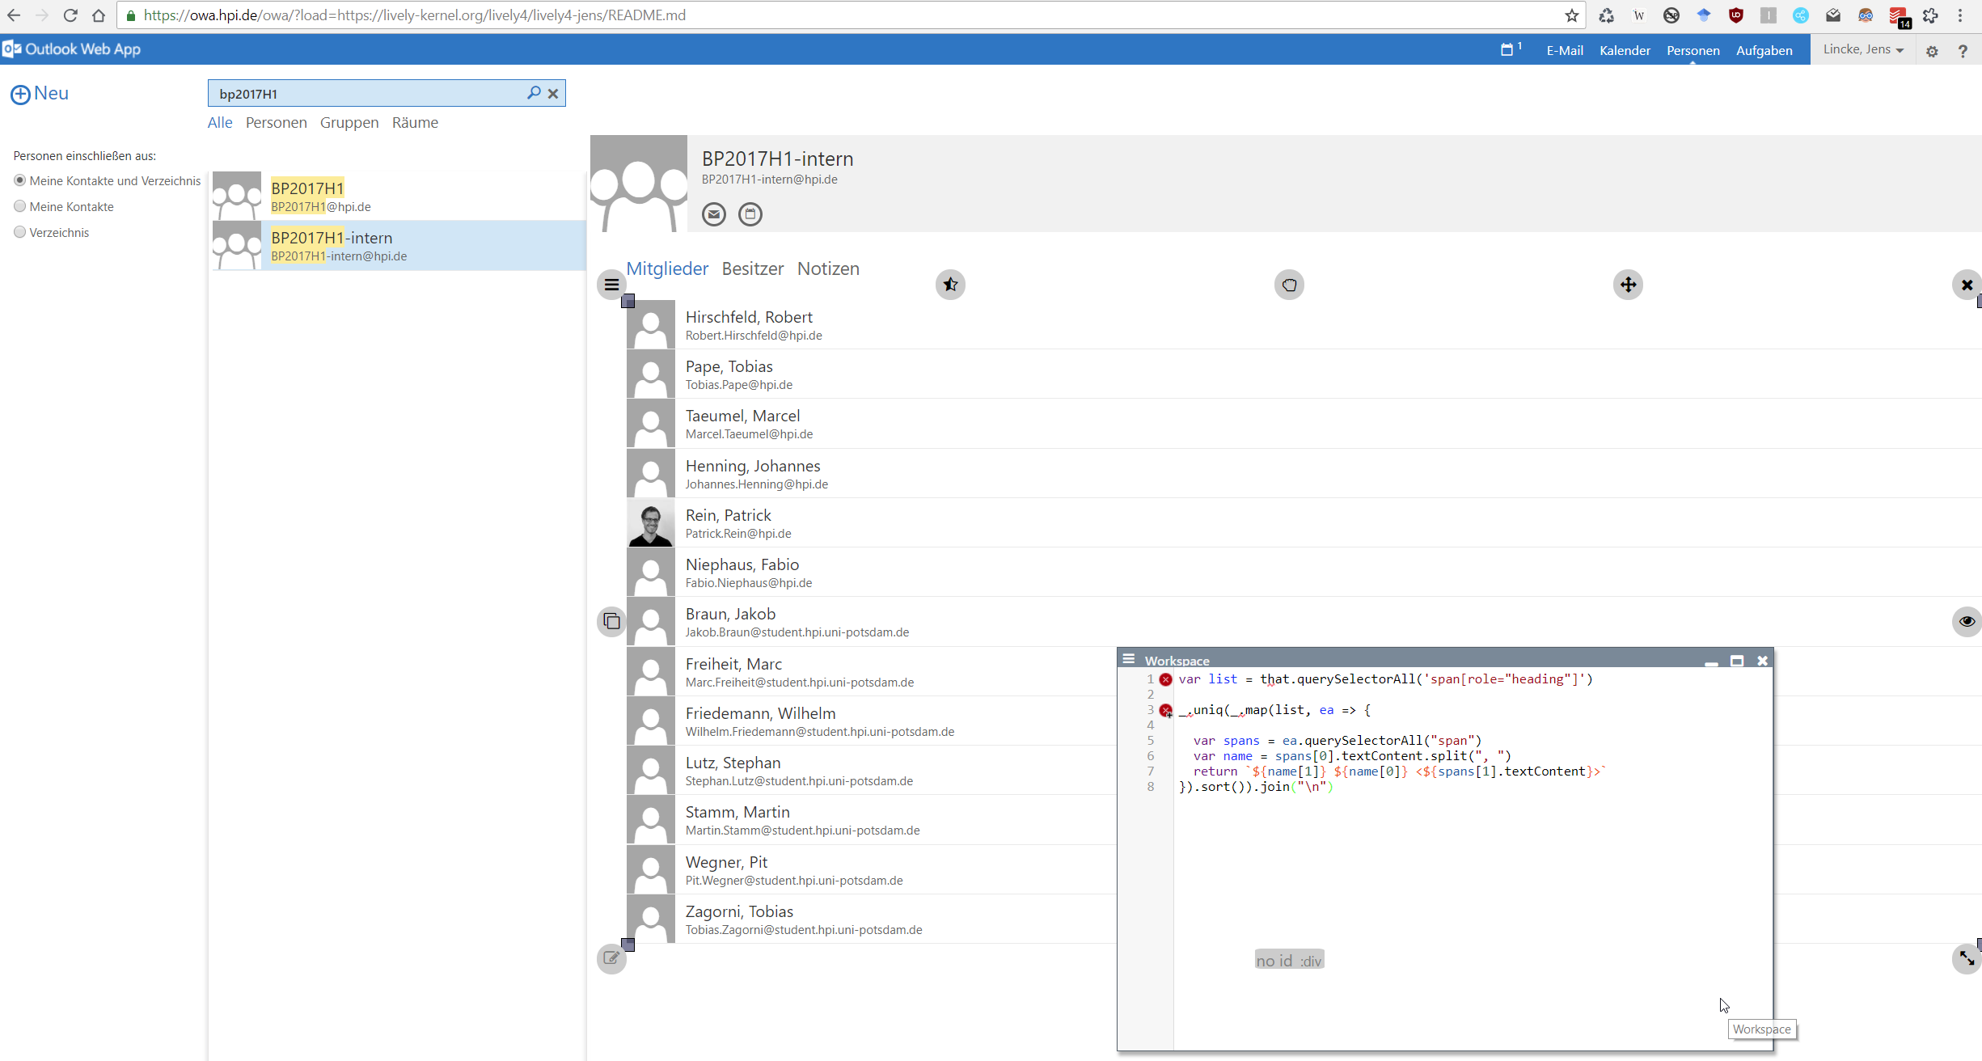Select Meine Kontakte radio button
This screenshot has height=1061, width=1982.
[20, 206]
